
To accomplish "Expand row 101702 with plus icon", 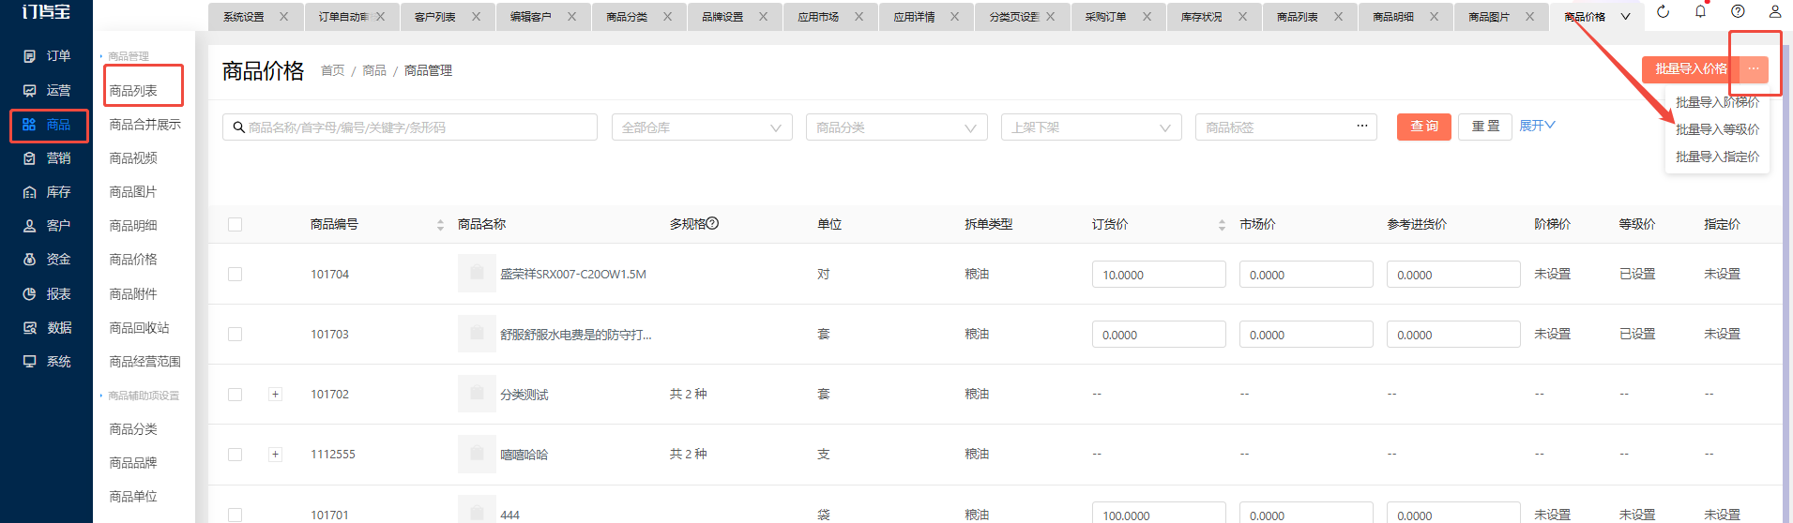I will pos(275,395).
